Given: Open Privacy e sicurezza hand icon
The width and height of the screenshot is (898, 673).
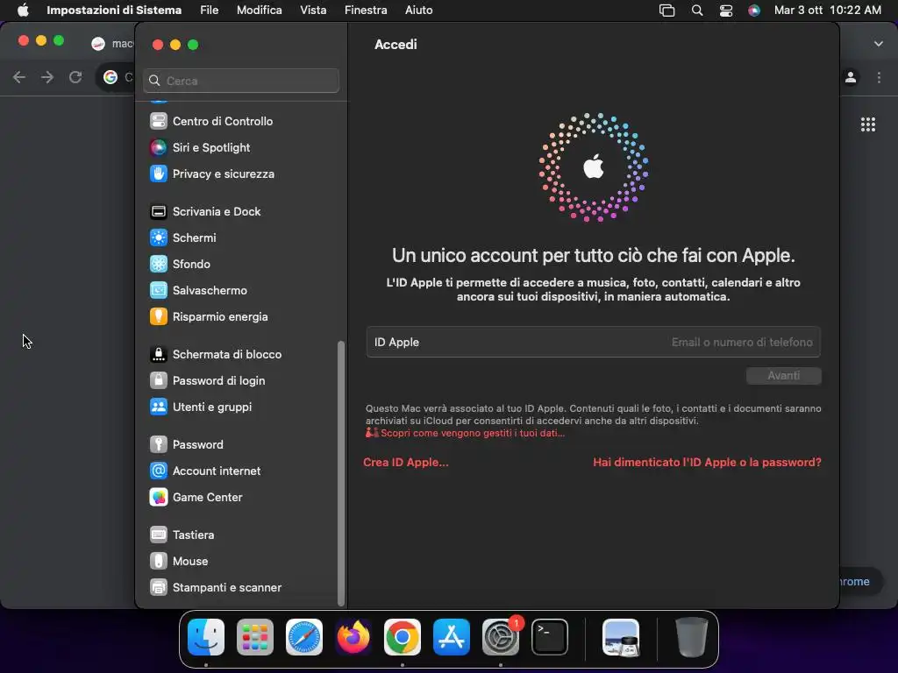Looking at the screenshot, I should click(x=159, y=174).
